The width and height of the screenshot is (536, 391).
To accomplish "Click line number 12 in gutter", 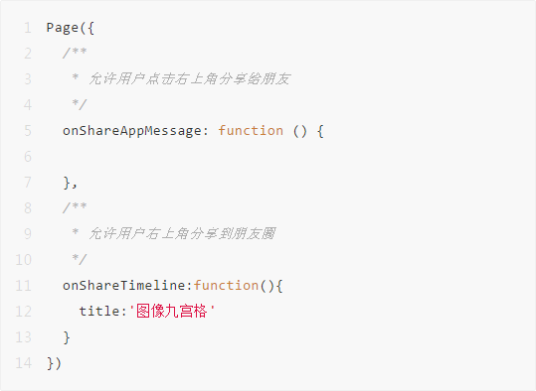I will coord(23,312).
